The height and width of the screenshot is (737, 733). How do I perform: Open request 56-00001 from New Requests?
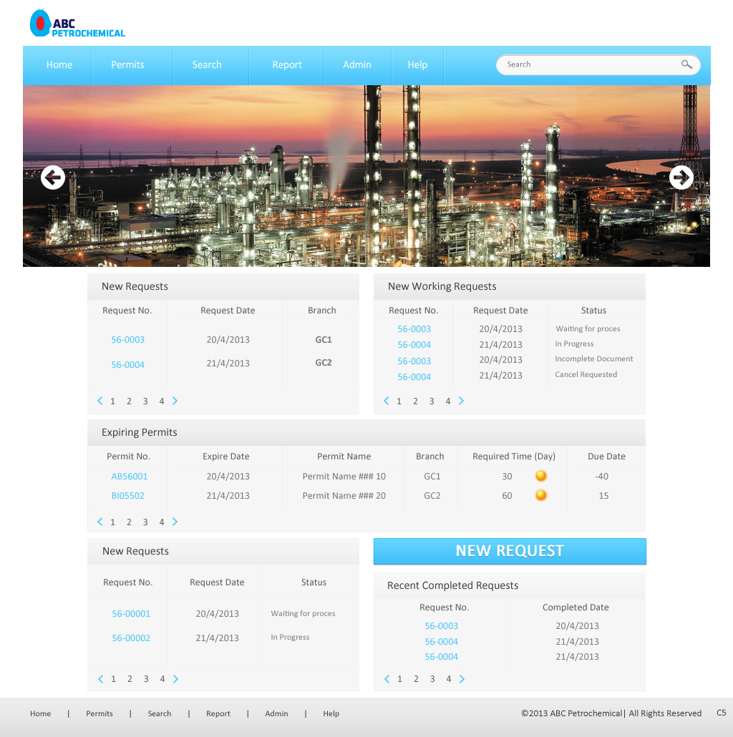130,613
